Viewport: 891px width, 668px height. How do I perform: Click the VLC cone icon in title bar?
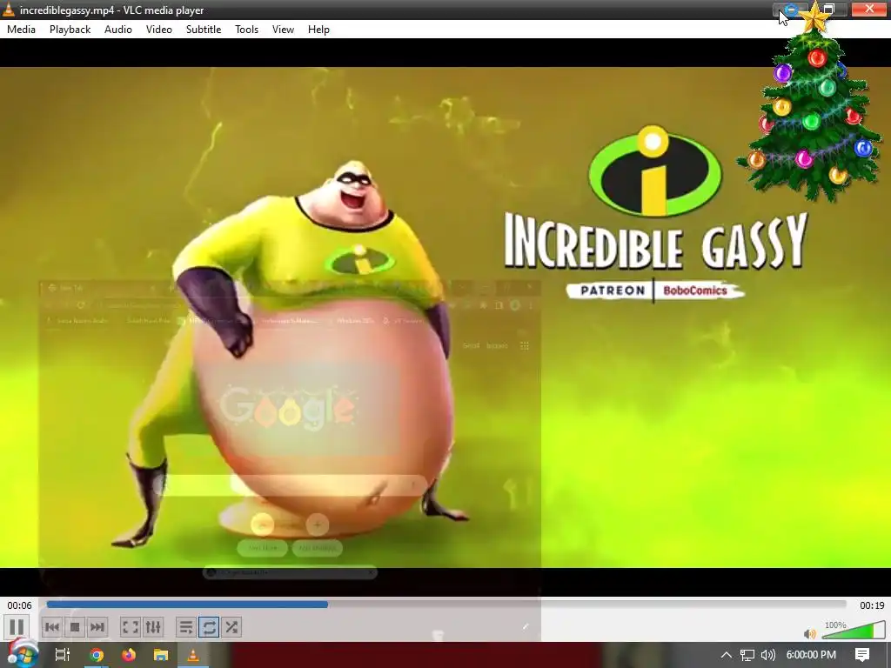pos(9,10)
